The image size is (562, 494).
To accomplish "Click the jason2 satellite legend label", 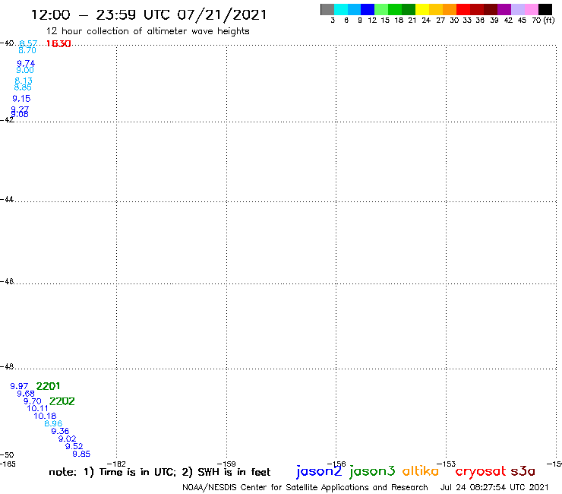I will (x=319, y=471).
